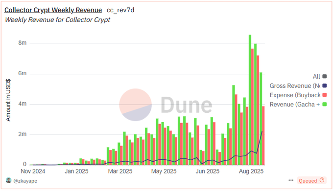The width and height of the screenshot is (333, 191).
Task: Click the Mar 2025 axis label
Action: coord(120,171)
